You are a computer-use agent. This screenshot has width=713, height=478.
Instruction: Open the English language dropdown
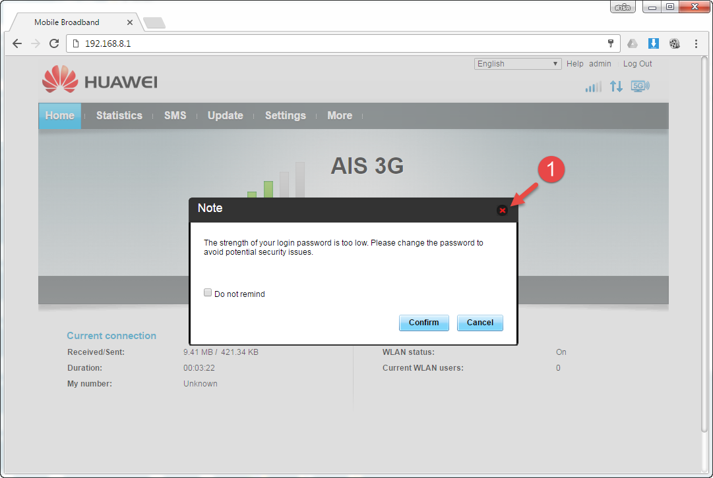click(518, 64)
